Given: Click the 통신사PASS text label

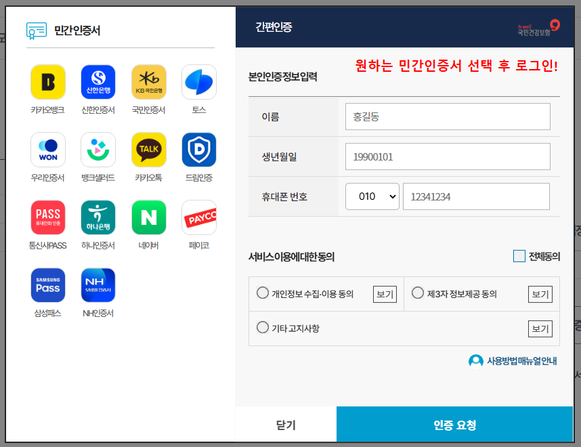Looking at the screenshot, I should [x=48, y=245].
